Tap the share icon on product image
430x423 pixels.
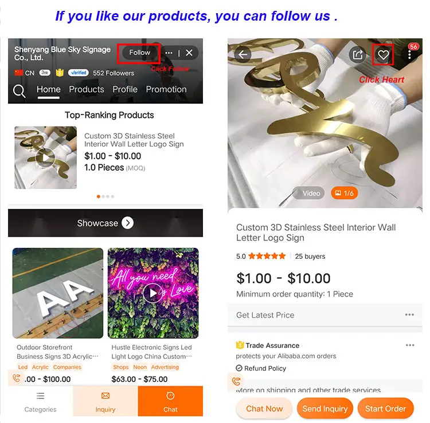click(357, 55)
